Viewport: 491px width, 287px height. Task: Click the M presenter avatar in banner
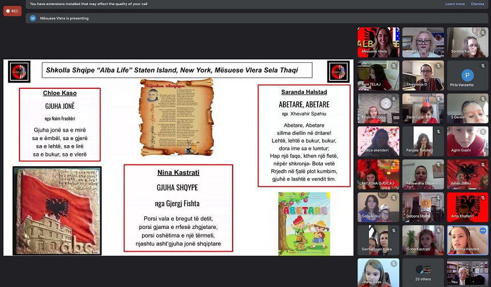[x=33, y=18]
